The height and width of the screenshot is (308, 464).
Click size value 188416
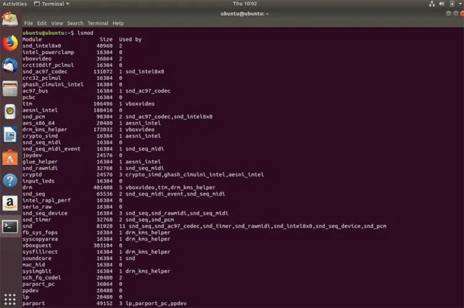[103, 111]
